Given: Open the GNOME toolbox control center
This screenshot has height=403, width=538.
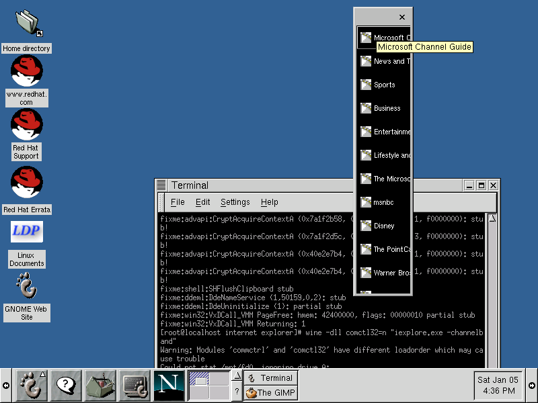Looking at the screenshot, I should [100, 386].
